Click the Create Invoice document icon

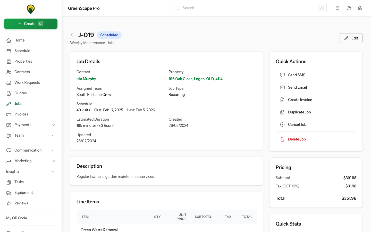(282, 100)
